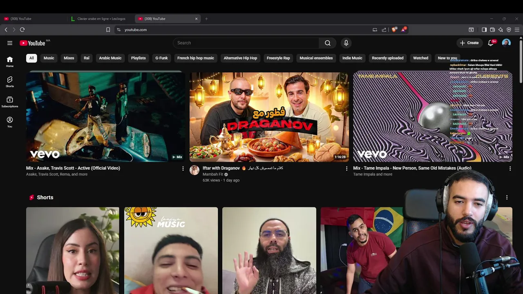
Task: Select the Mixes filter chip
Action: [69, 58]
